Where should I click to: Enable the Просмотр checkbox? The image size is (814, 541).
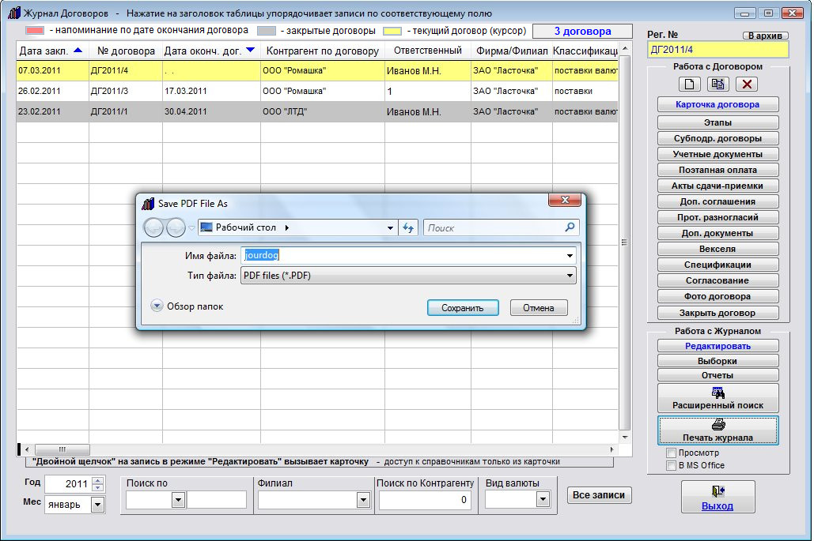coord(671,453)
